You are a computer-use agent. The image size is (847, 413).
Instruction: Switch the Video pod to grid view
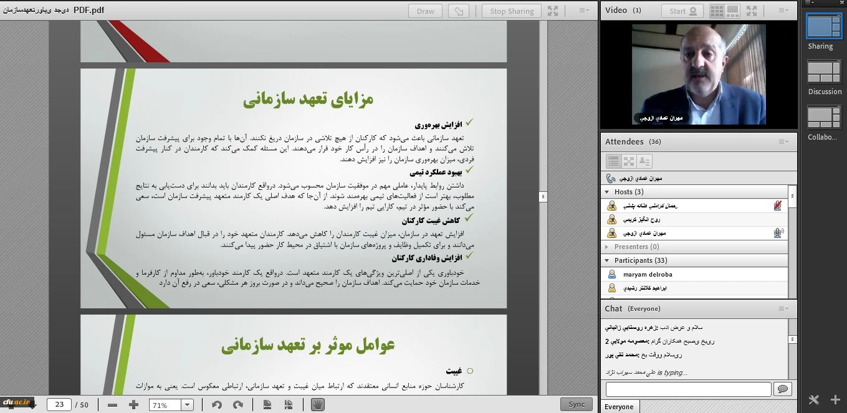coord(717,11)
